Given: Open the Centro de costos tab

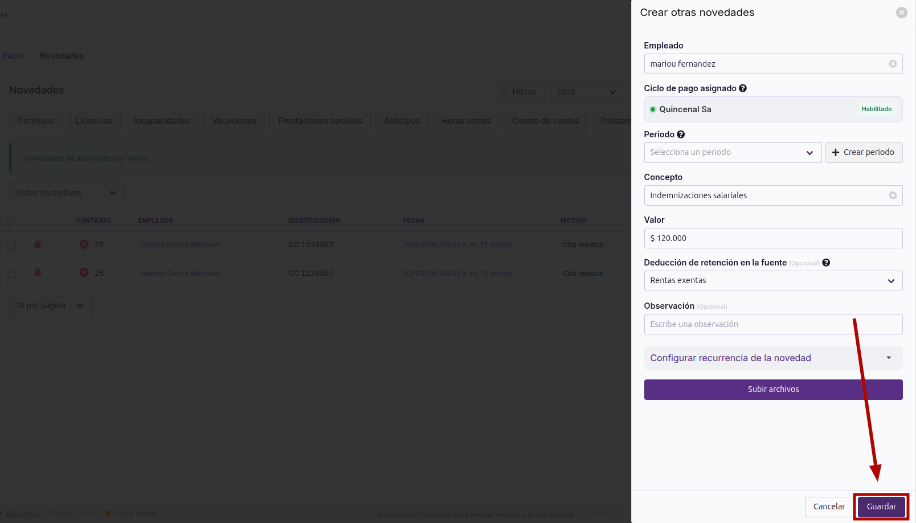Looking at the screenshot, I should pos(546,121).
